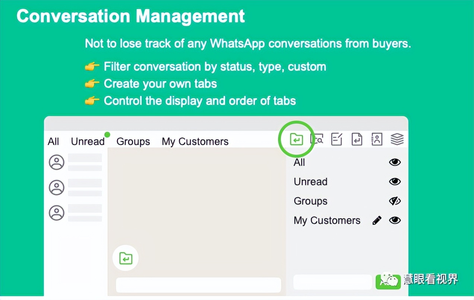Click the note edit icon in toolbar
Viewport: 474px width, 300px height.
[336, 139]
